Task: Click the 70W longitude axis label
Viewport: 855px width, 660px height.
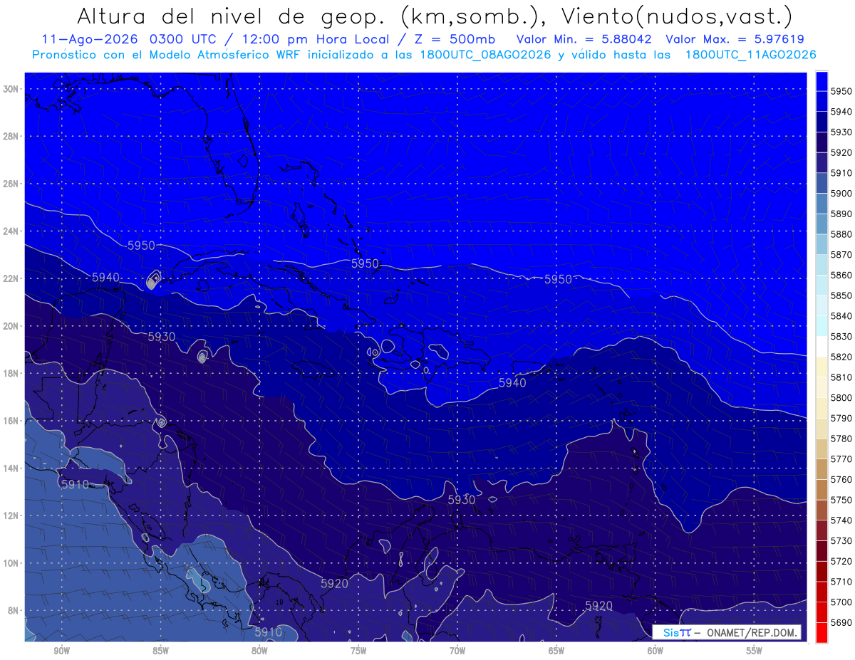Action: 457,651
